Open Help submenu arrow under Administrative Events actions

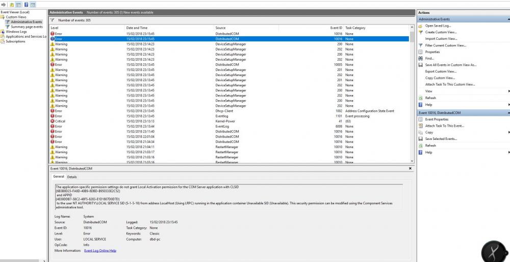coord(508,105)
